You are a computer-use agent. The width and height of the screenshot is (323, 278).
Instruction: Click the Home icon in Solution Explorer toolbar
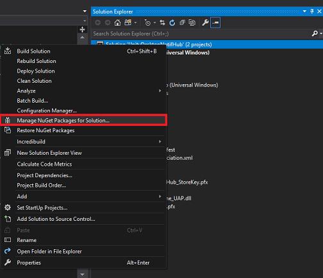point(117,22)
